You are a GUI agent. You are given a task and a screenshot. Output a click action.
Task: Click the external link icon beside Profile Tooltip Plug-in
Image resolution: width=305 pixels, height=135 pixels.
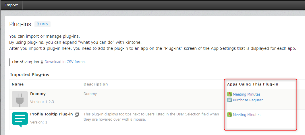click(77, 115)
